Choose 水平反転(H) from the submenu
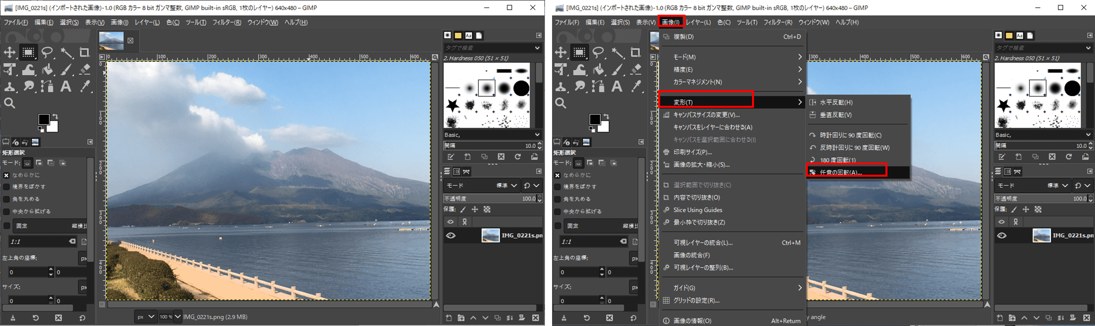 pyautogui.click(x=836, y=102)
